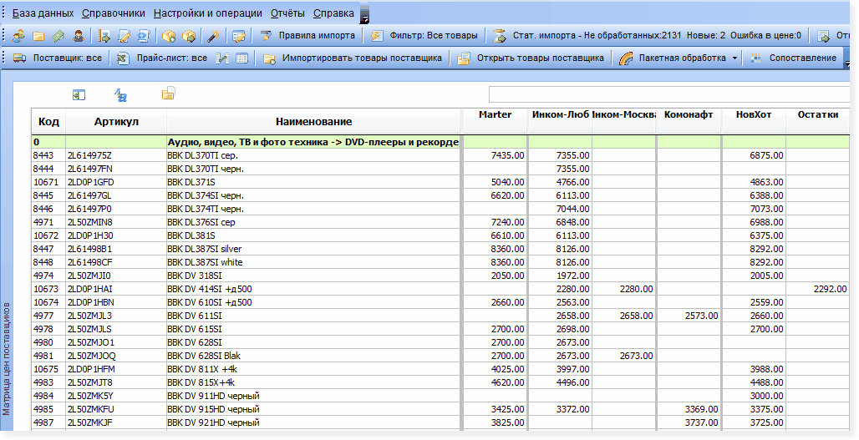Image resolution: width=859 pixels, height=440 pixels.
Task: Select row BBK DL387SI silver
Action: 440,249
